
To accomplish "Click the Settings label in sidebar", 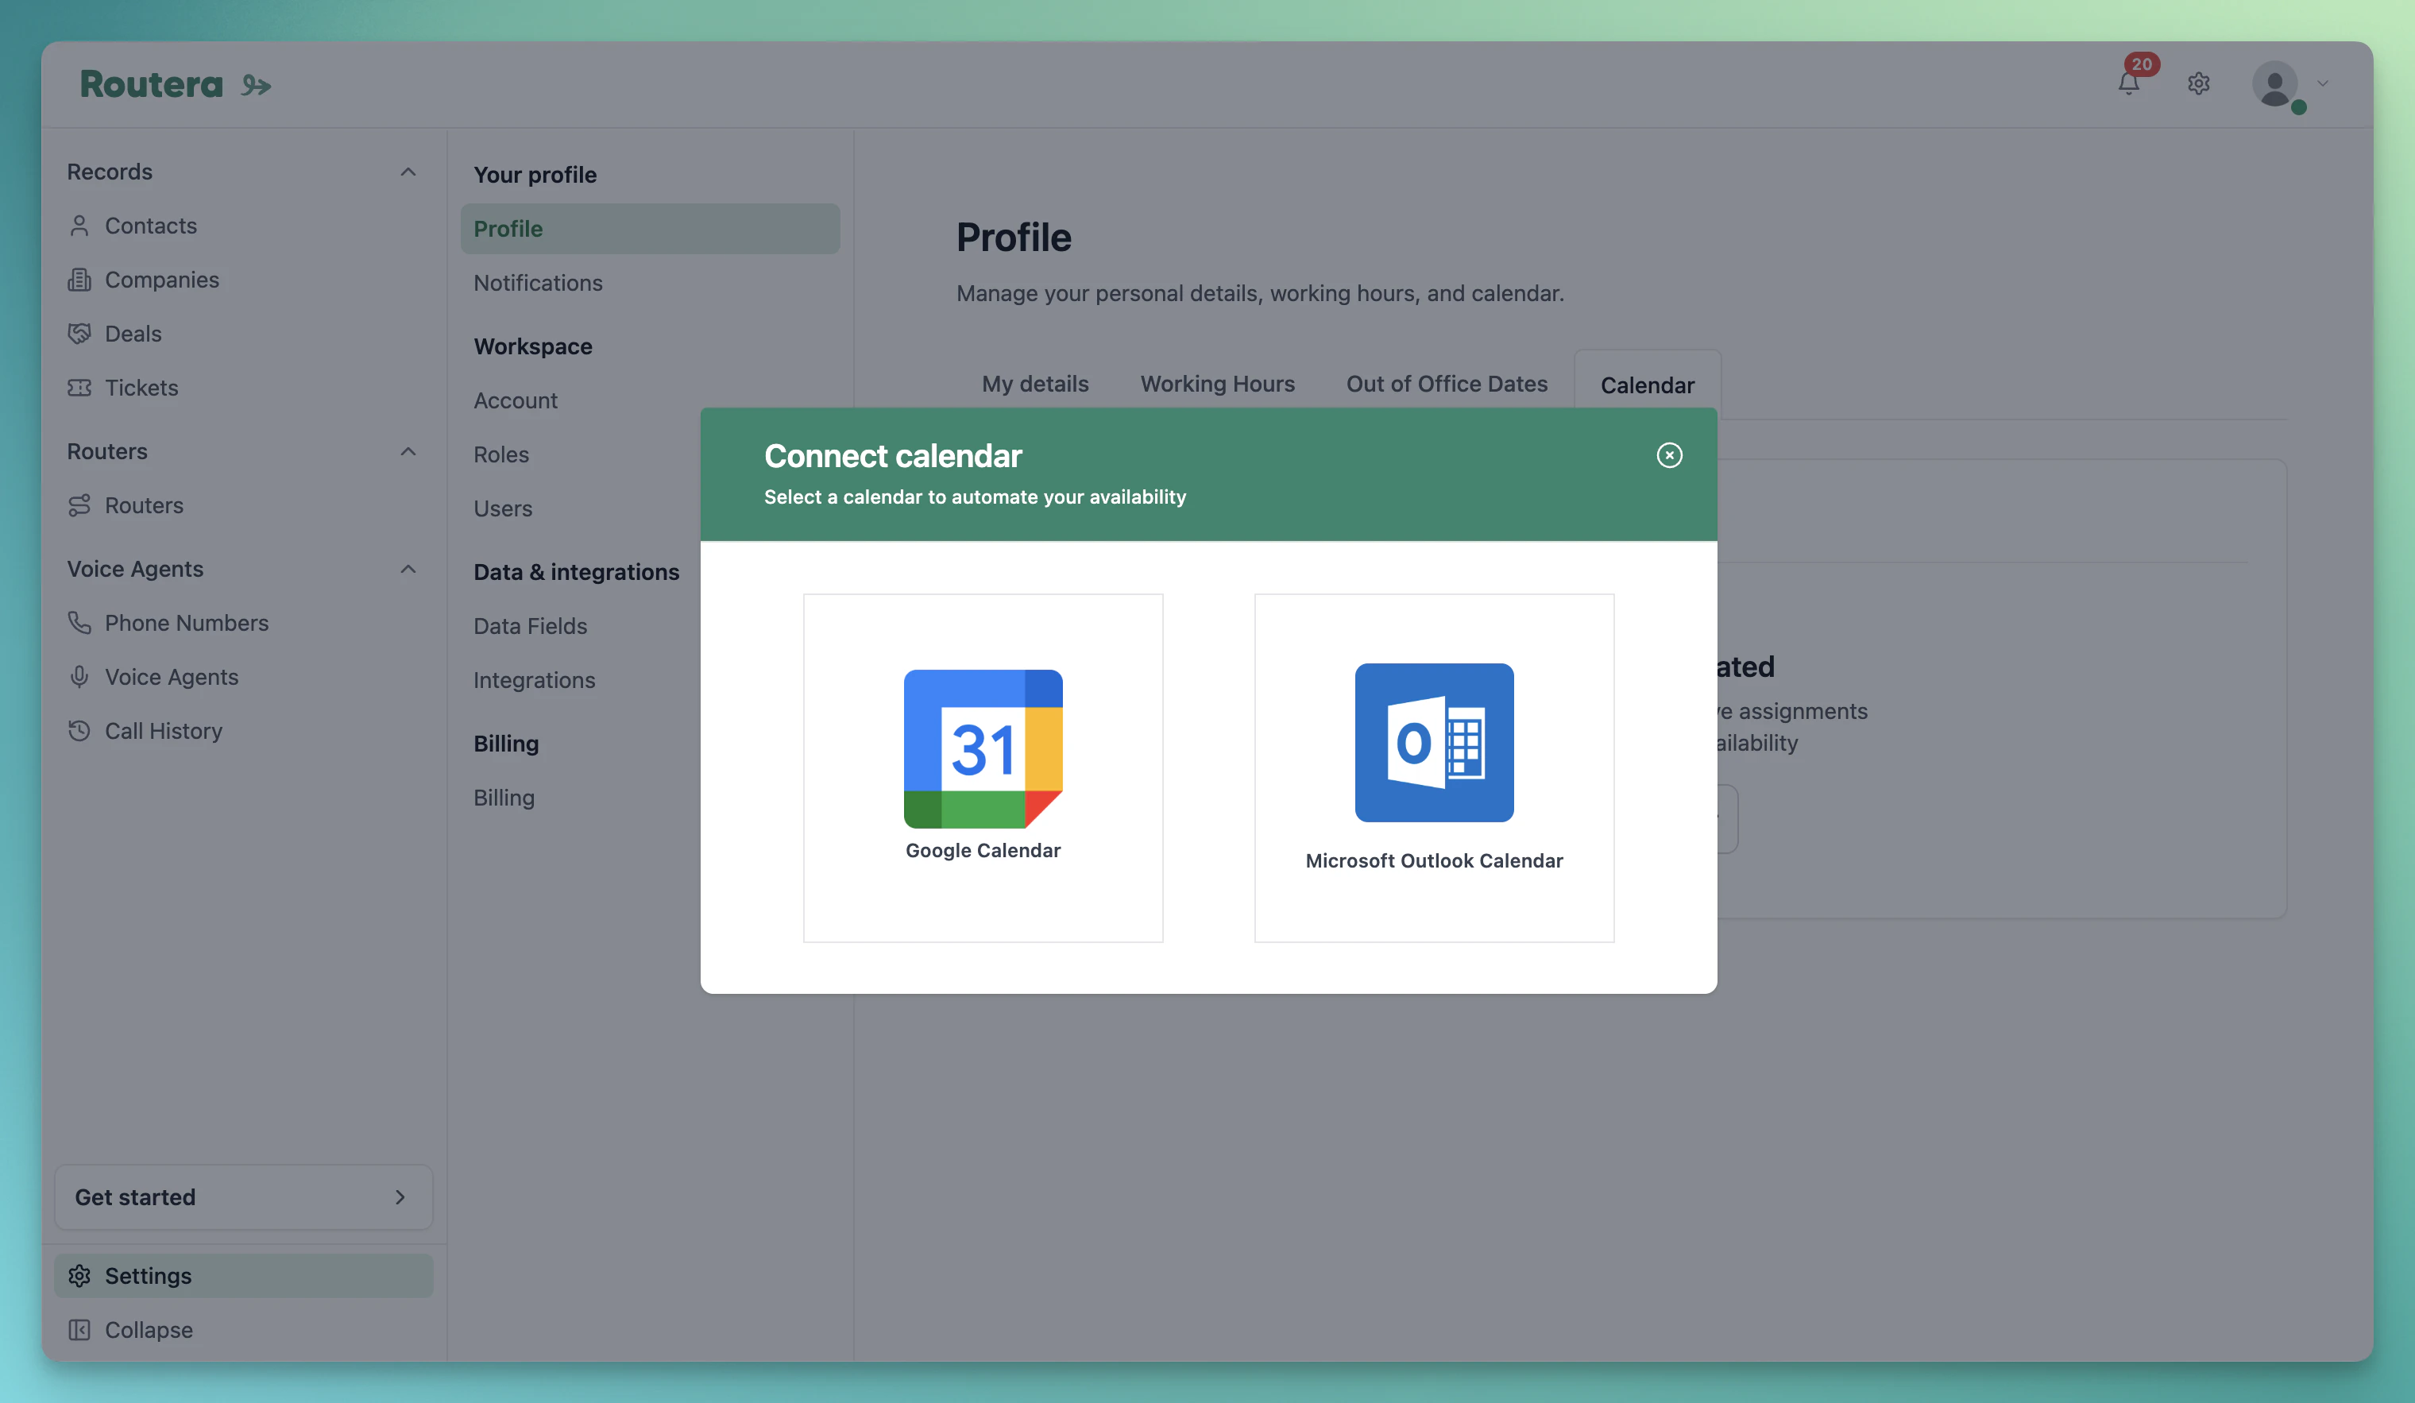I will pyautogui.click(x=149, y=1276).
